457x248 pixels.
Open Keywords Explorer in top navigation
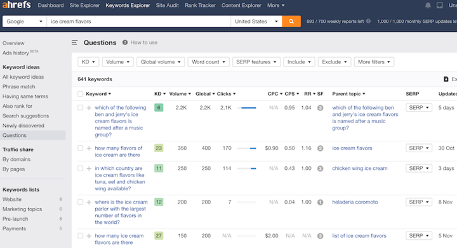click(128, 5)
